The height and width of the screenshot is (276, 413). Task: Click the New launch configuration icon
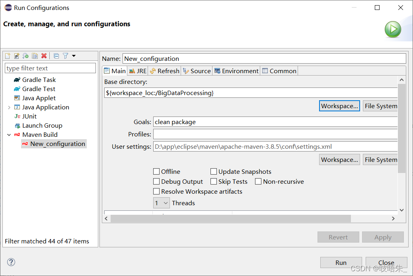(x=8, y=56)
